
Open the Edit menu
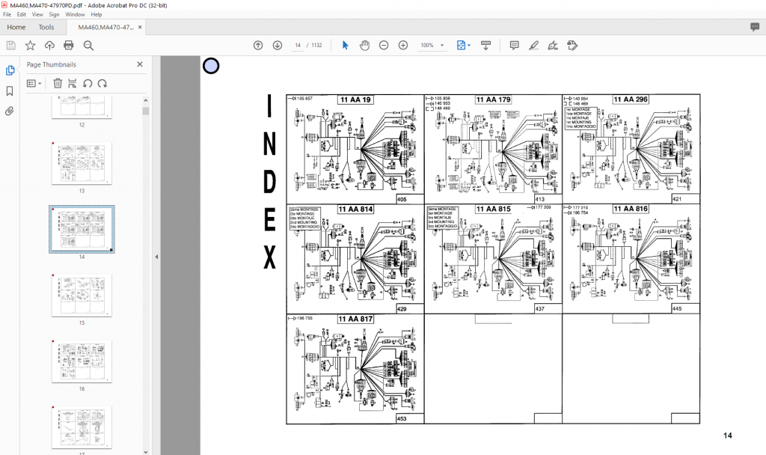coord(22,14)
